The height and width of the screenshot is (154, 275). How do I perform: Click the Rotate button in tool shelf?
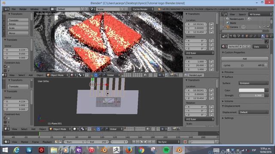click(18, 24)
